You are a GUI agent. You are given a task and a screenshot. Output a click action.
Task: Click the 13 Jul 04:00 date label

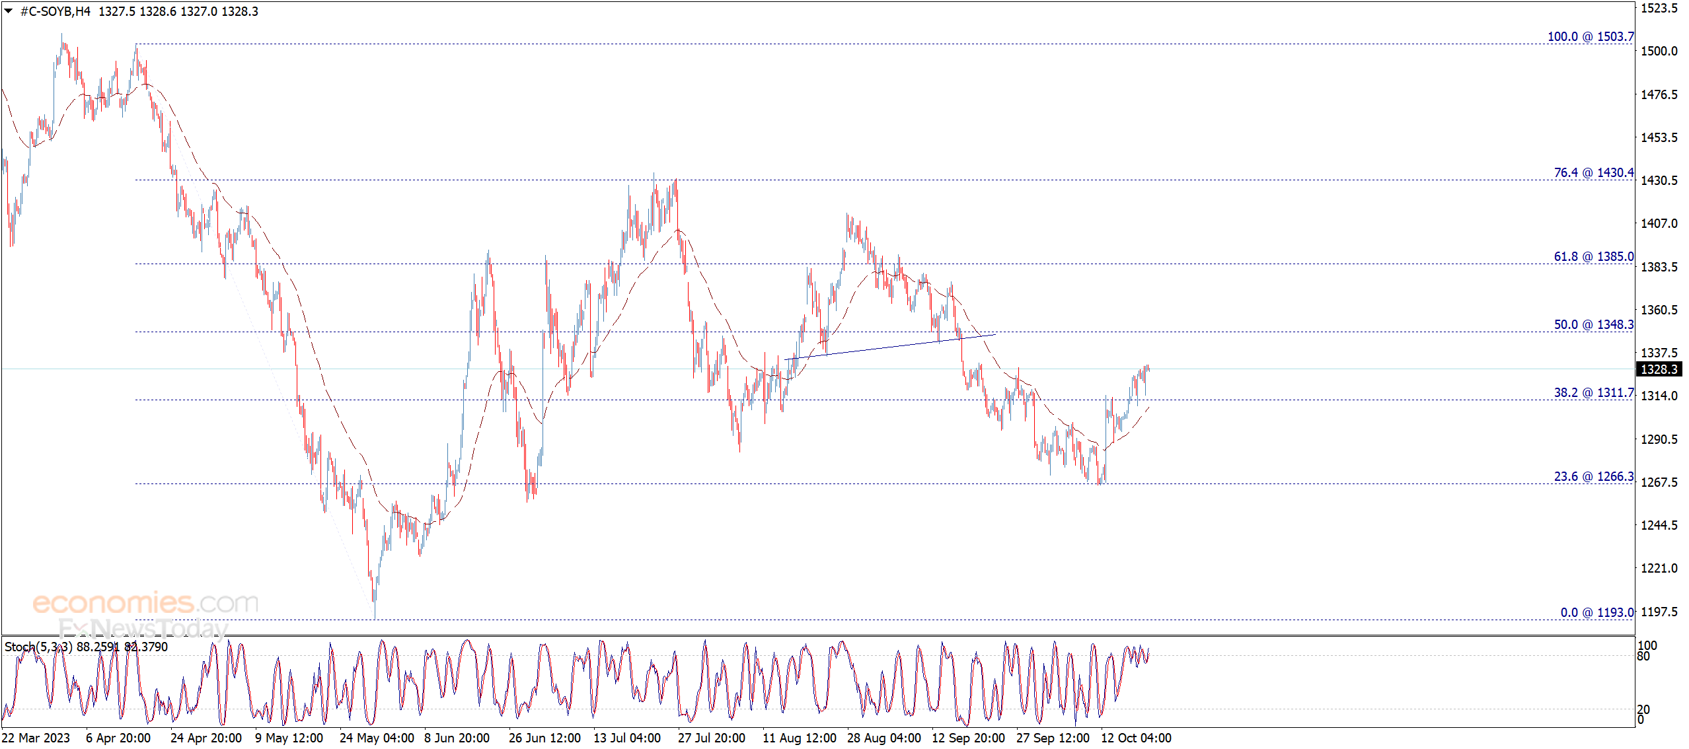coord(627,738)
